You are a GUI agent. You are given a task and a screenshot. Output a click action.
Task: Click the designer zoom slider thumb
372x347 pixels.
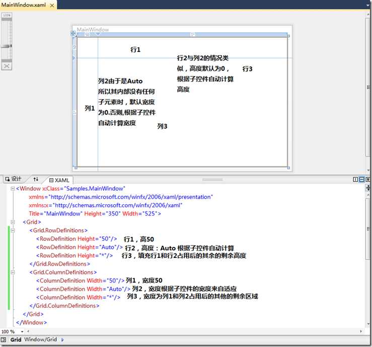coord(7,46)
